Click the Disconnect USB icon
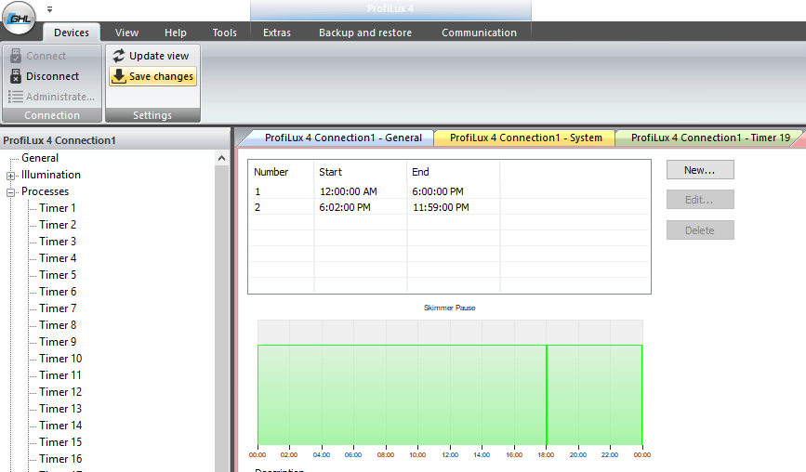This screenshot has width=806, height=472. pos(16,76)
